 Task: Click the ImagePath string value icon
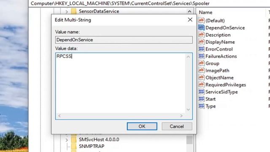coord(201,71)
